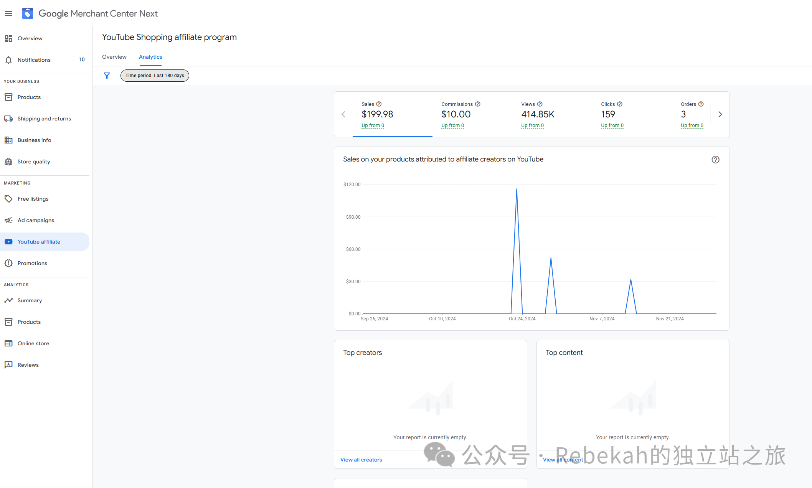Open the Notifications bell icon
This screenshot has width=812, height=488.
click(8, 60)
